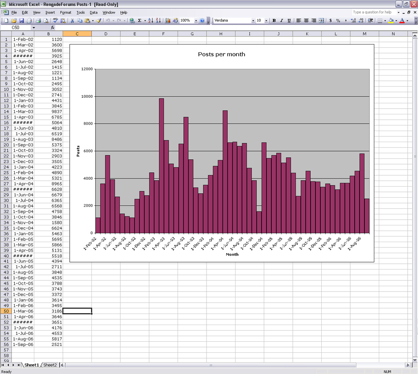Open the 100% zoom dropdown
Image resolution: width=418 pixels, height=374 pixels.
pos(196,20)
